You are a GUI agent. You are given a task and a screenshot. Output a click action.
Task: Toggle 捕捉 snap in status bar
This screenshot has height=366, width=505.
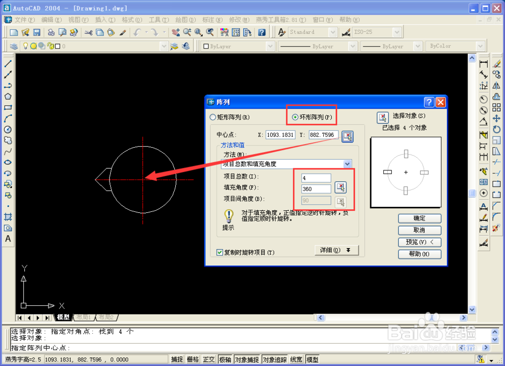[177, 359]
